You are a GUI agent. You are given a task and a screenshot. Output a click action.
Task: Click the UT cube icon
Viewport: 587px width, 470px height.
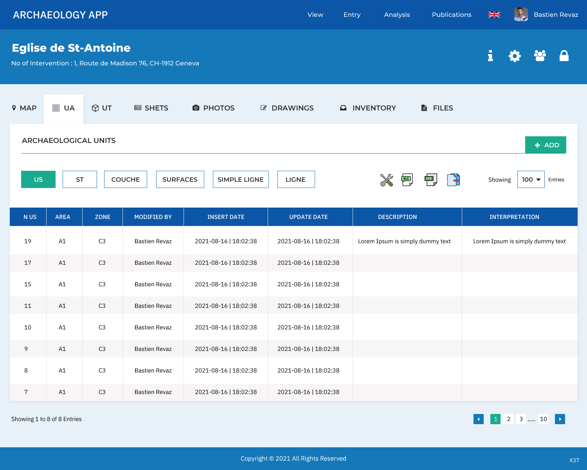click(x=95, y=108)
